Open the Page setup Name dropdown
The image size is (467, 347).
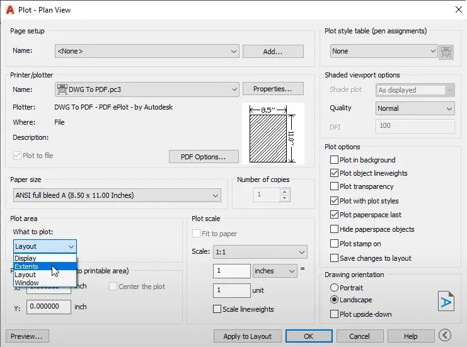147,51
